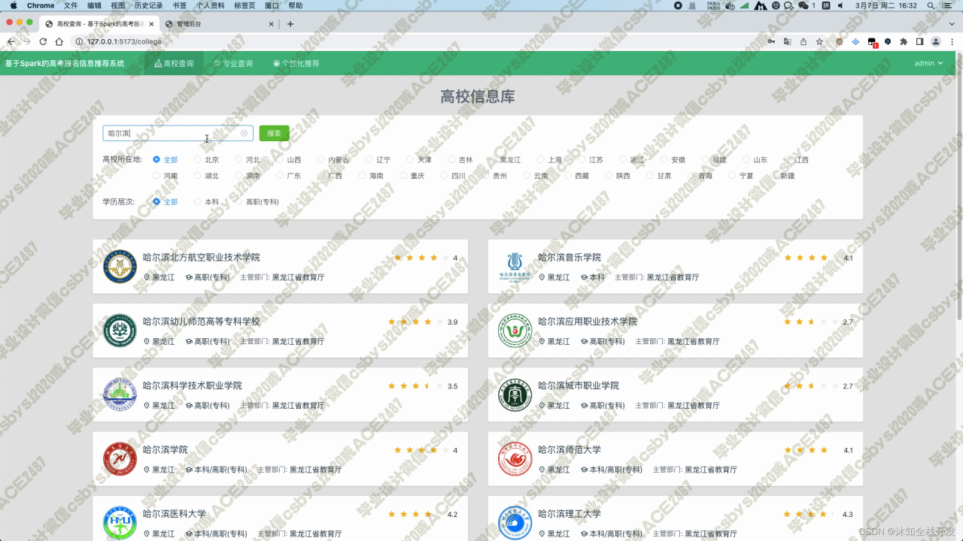The image size is (963, 541).
Task: Clear the search box with the X icon
Action: [244, 133]
